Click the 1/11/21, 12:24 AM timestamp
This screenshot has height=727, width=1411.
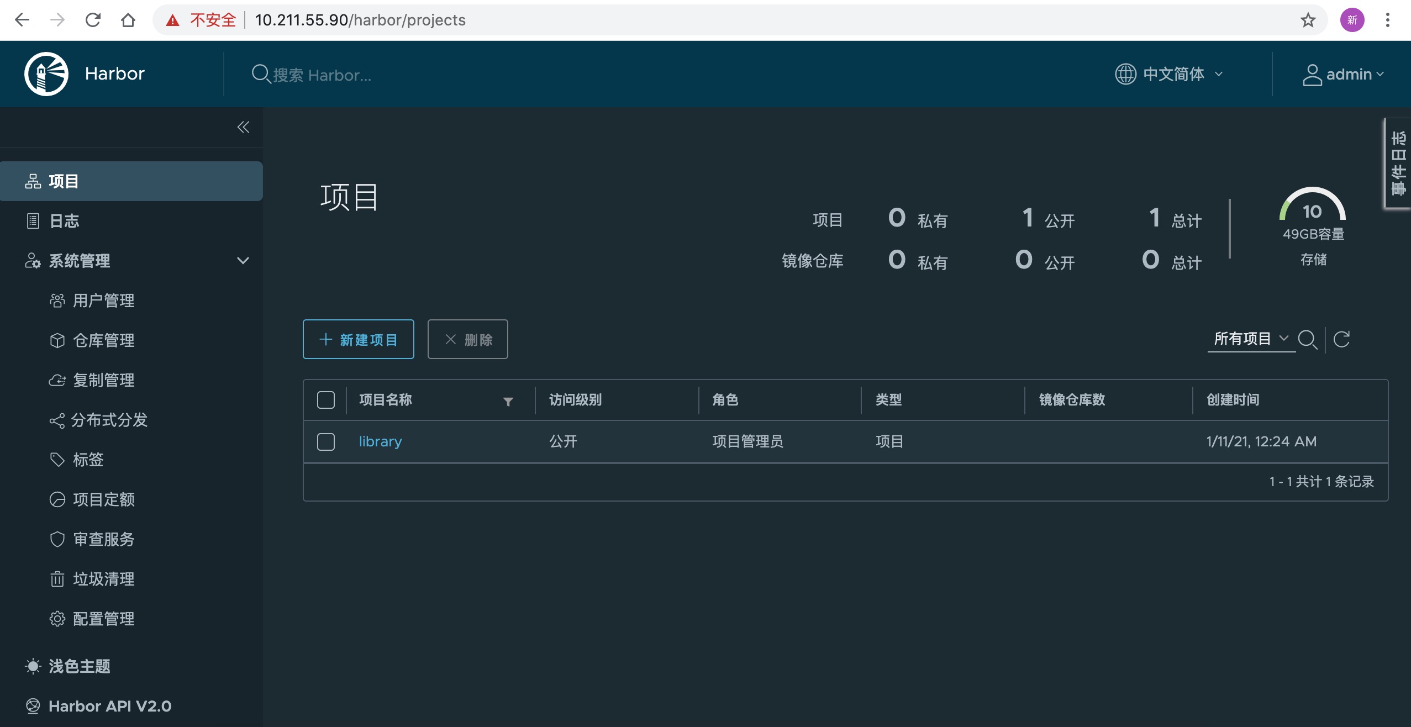click(1261, 441)
